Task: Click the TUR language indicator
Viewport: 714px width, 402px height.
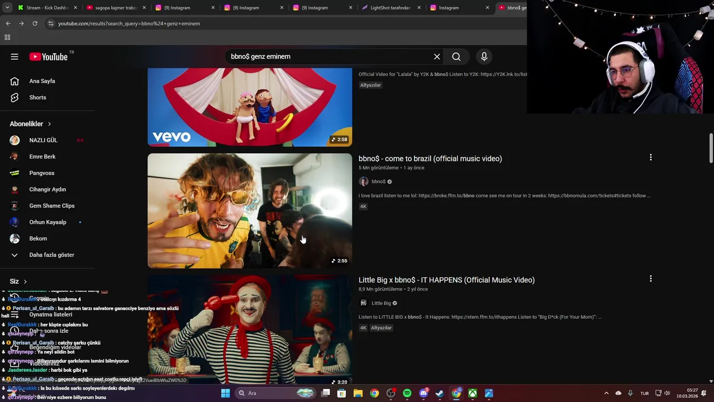Action: click(644, 393)
